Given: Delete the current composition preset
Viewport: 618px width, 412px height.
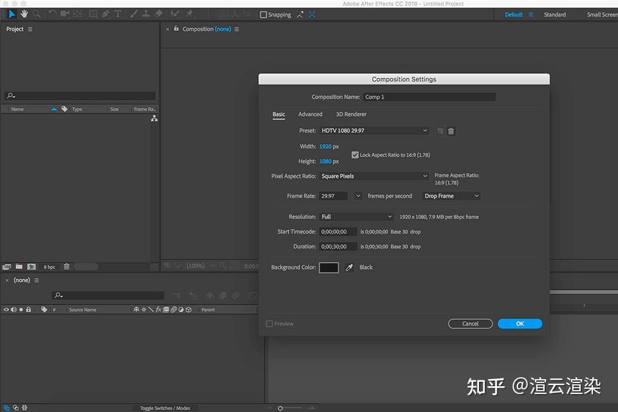Looking at the screenshot, I should tap(451, 131).
